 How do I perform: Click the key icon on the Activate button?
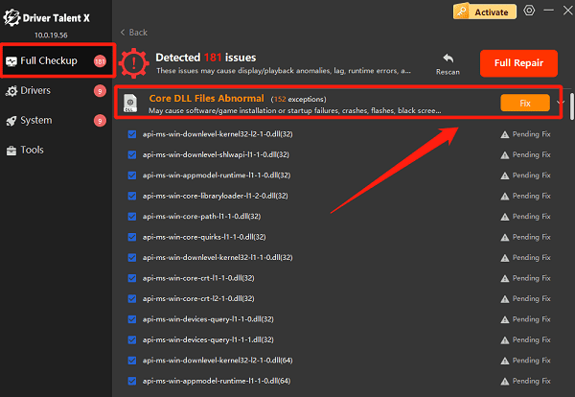pos(463,12)
